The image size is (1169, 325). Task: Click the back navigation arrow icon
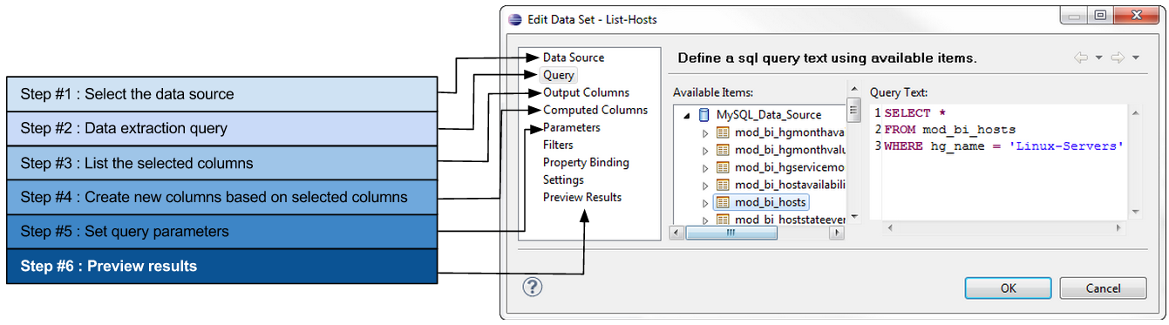tap(1081, 58)
